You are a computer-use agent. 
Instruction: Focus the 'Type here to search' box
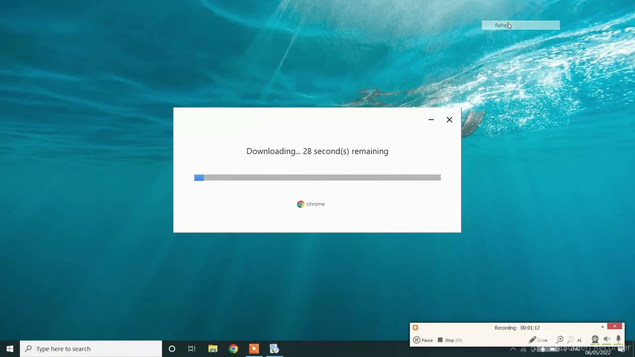click(x=91, y=349)
